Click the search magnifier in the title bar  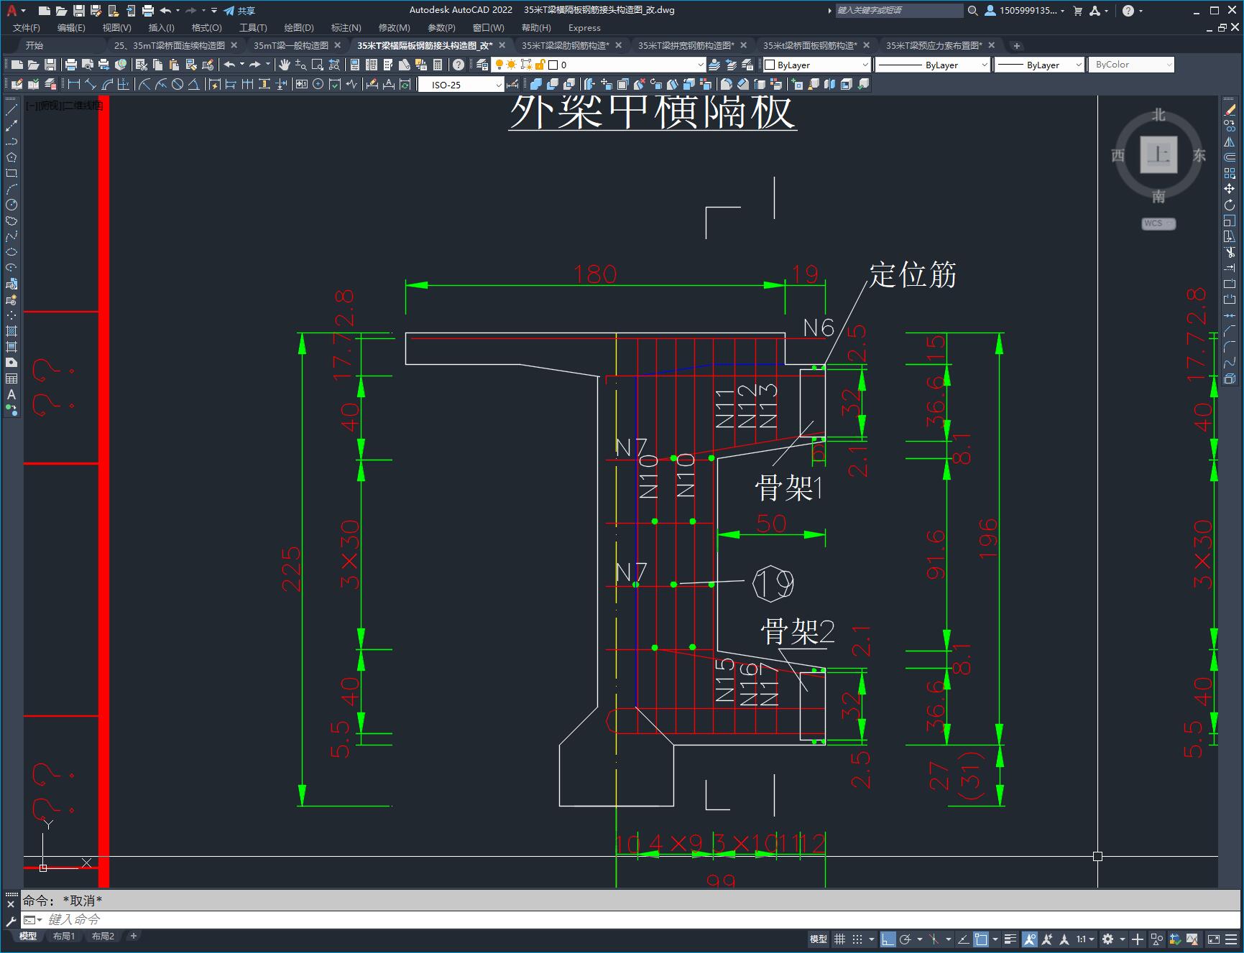[x=973, y=11]
